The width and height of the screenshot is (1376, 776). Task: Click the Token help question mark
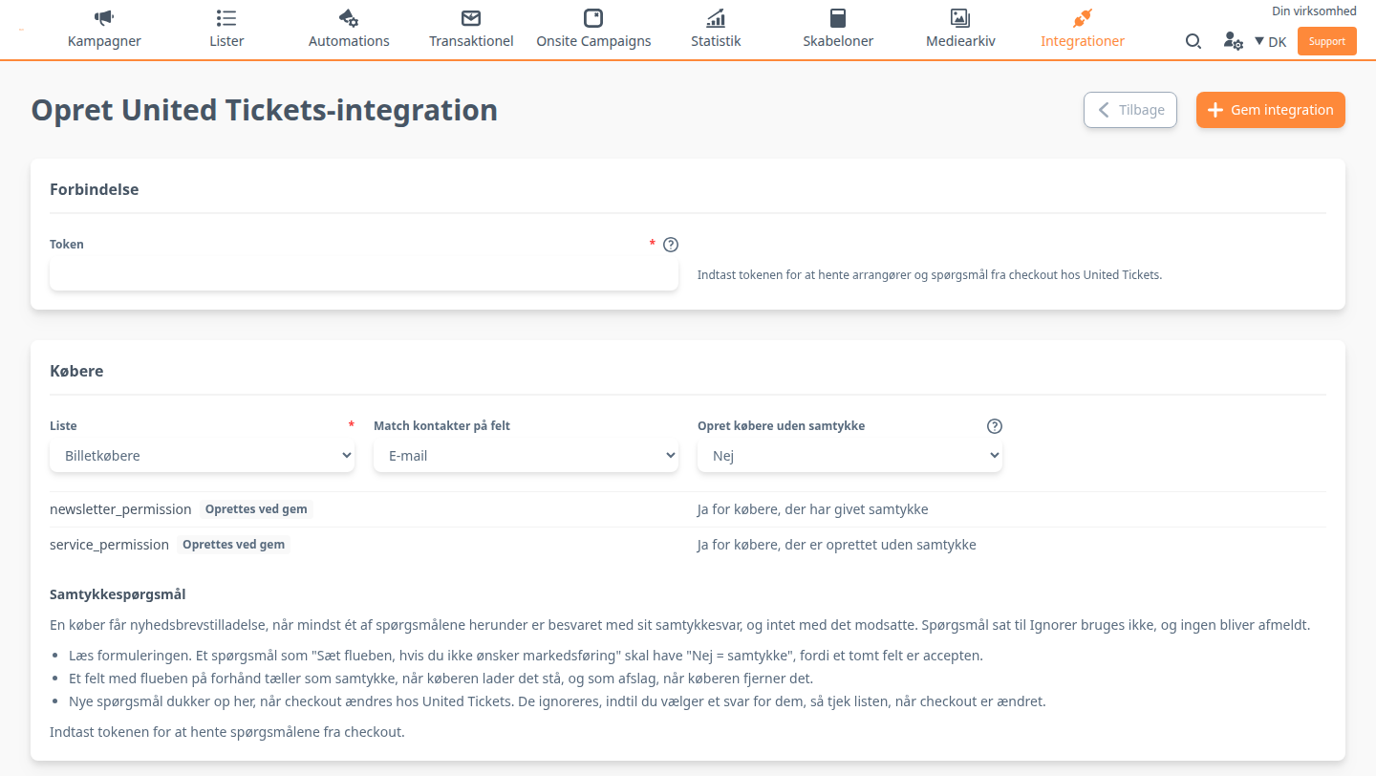coord(671,245)
